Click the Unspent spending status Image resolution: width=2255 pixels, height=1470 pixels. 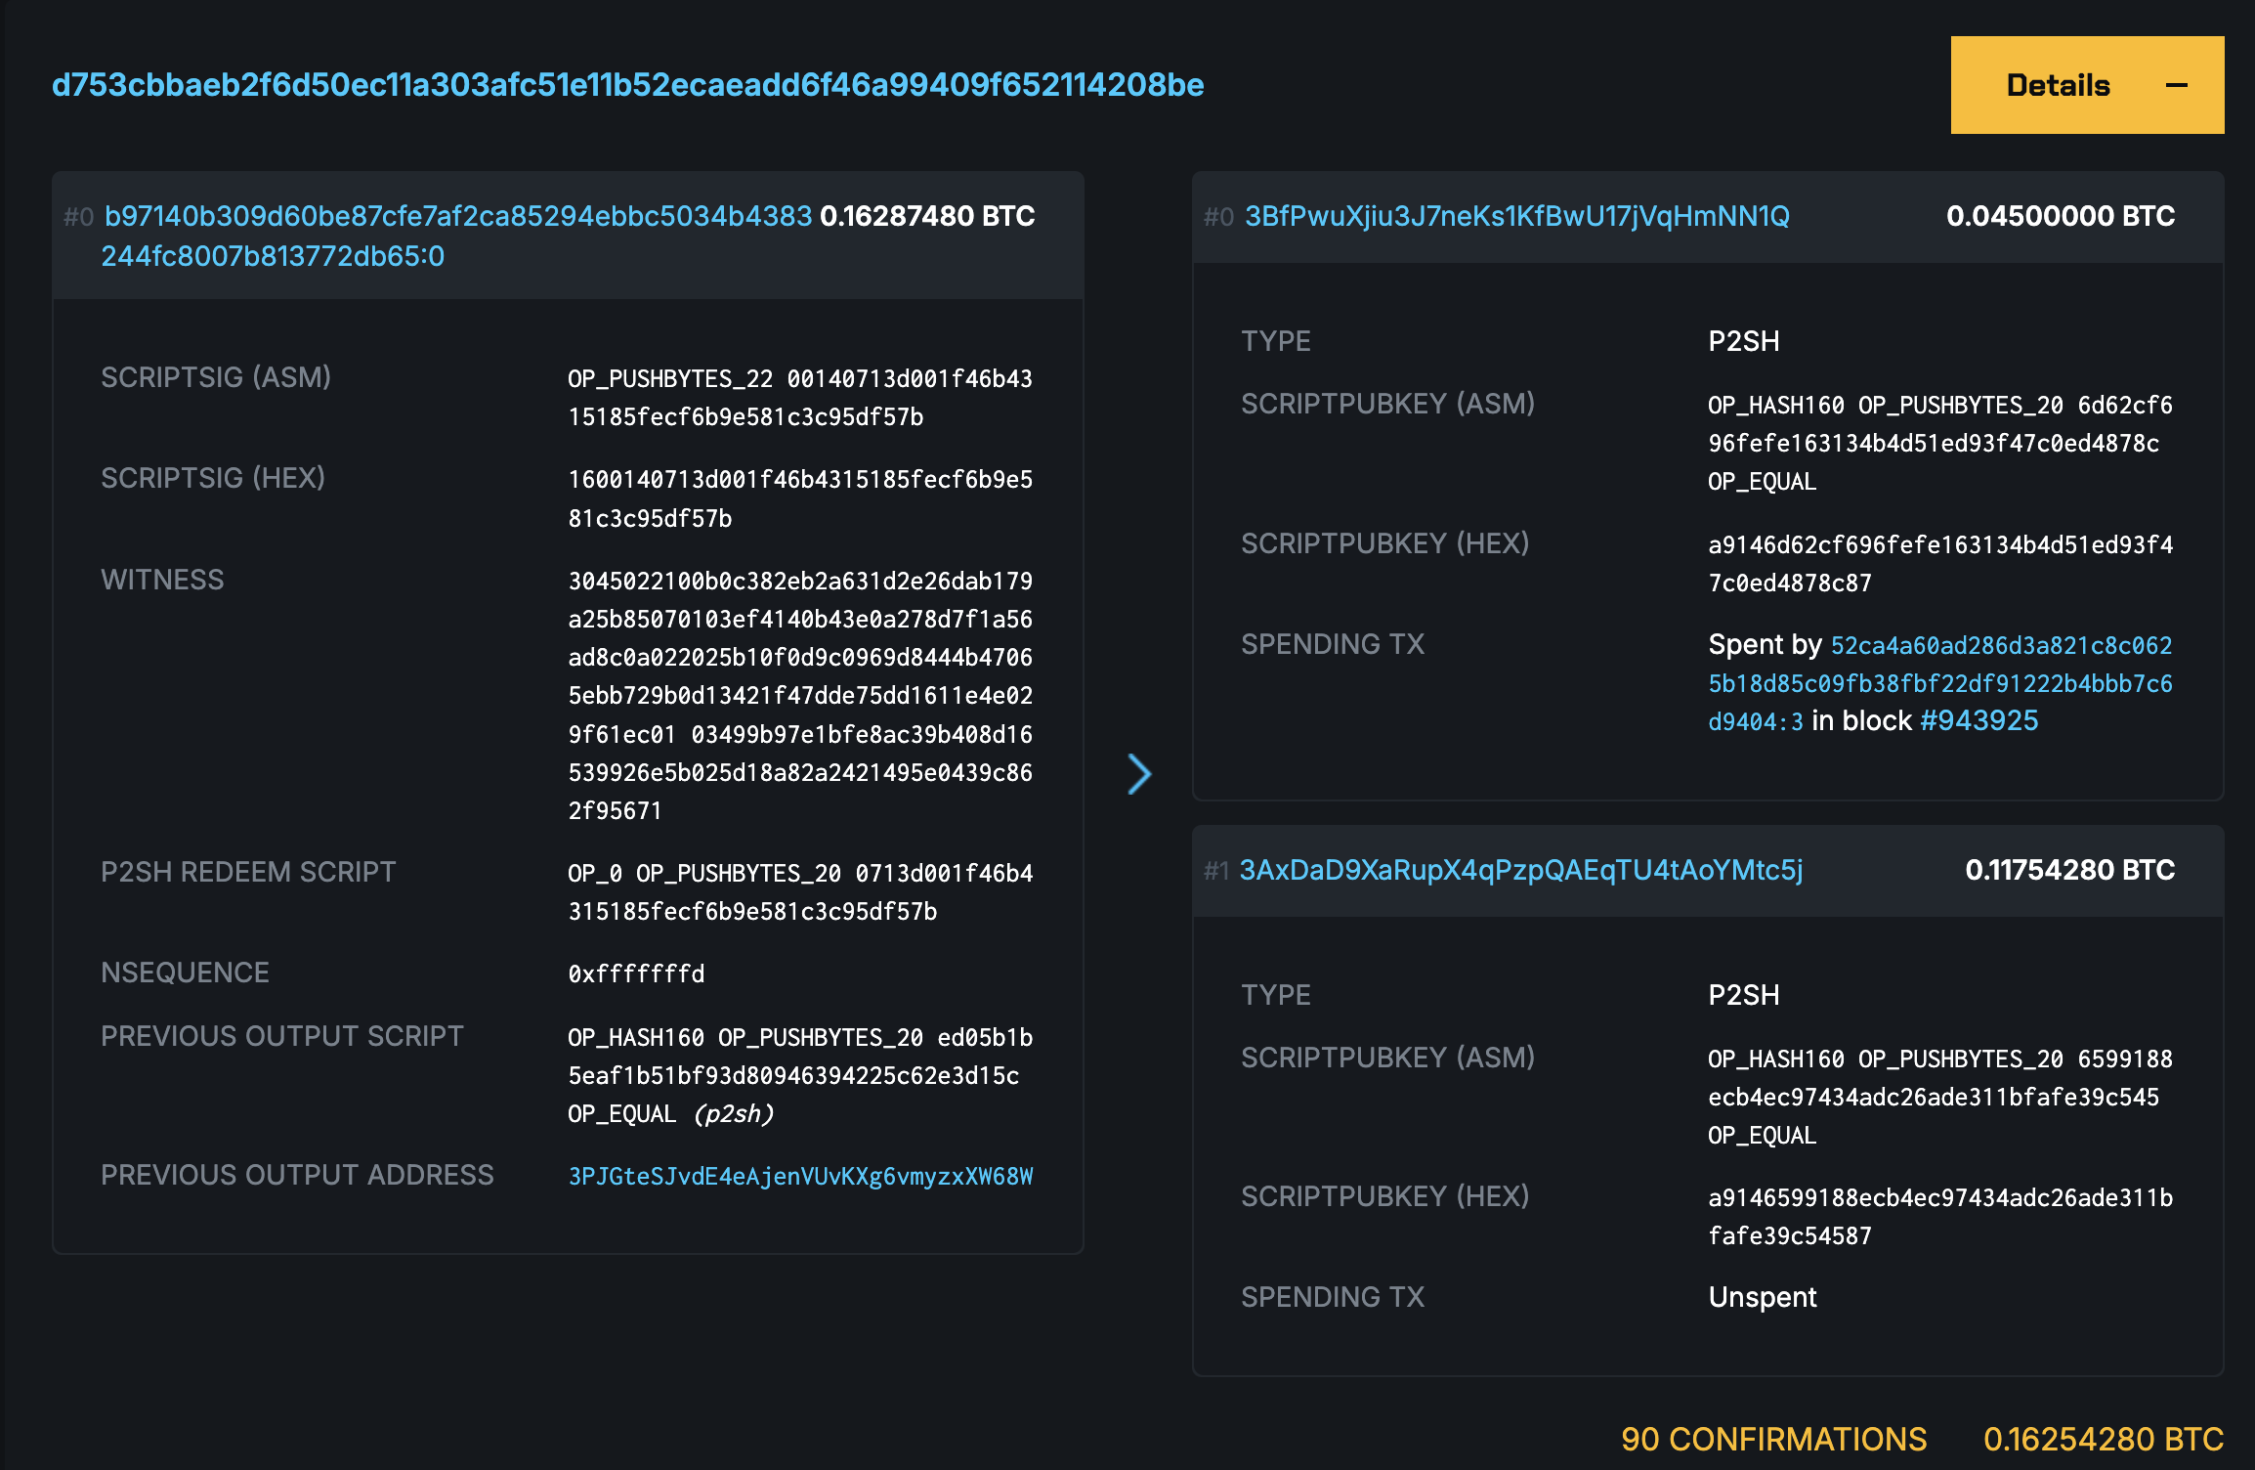[x=1763, y=1297]
